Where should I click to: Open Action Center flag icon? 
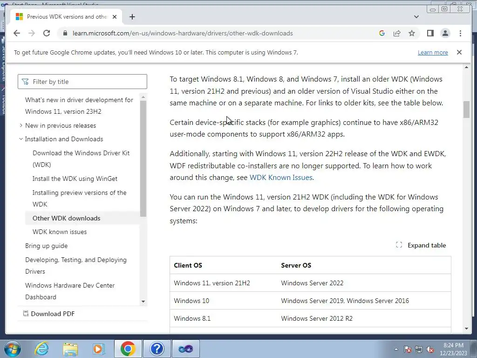click(x=407, y=349)
